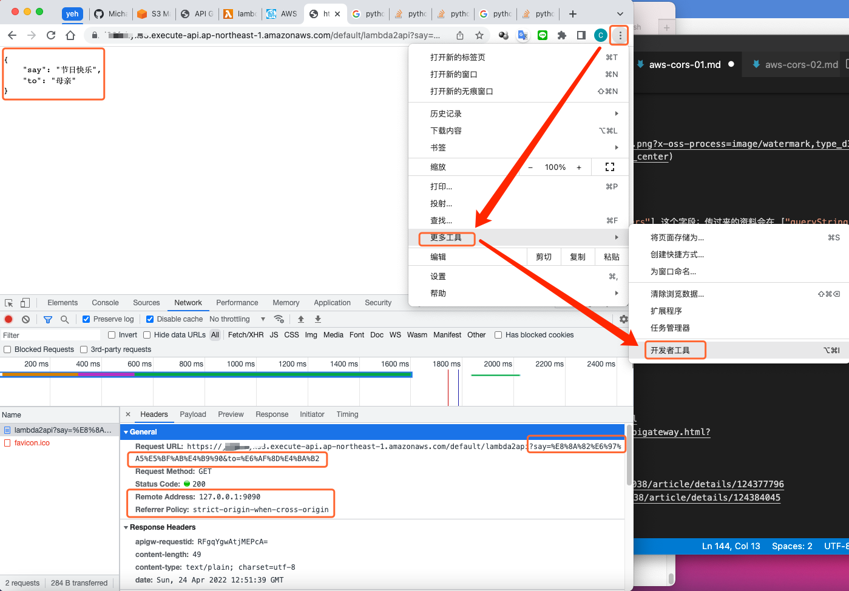Screen dimensions: 849x591
Task: Check 3rd-party requests checkbox
Action: pos(84,350)
